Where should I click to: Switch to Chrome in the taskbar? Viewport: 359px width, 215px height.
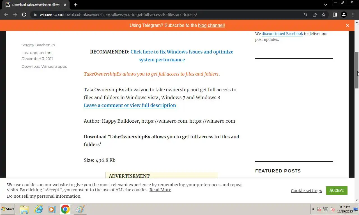[x=65, y=209]
